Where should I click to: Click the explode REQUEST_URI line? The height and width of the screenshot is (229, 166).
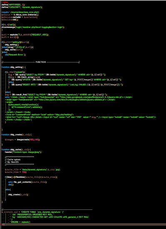pyautogui.click(x=25, y=35)
